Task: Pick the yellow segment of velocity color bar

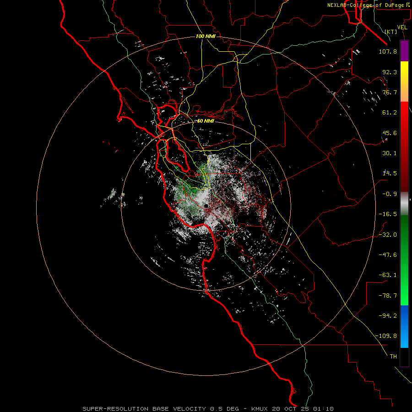Action: (404, 81)
